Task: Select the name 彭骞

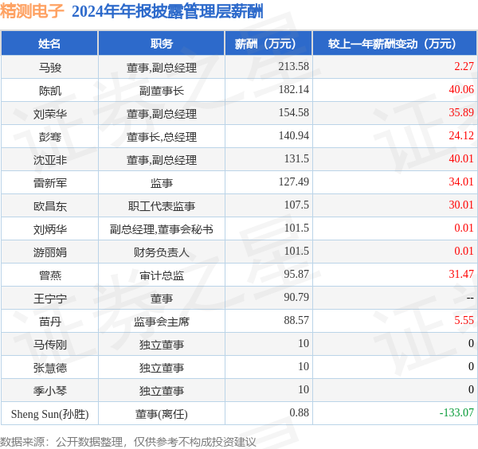Action: (x=50, y=137)
